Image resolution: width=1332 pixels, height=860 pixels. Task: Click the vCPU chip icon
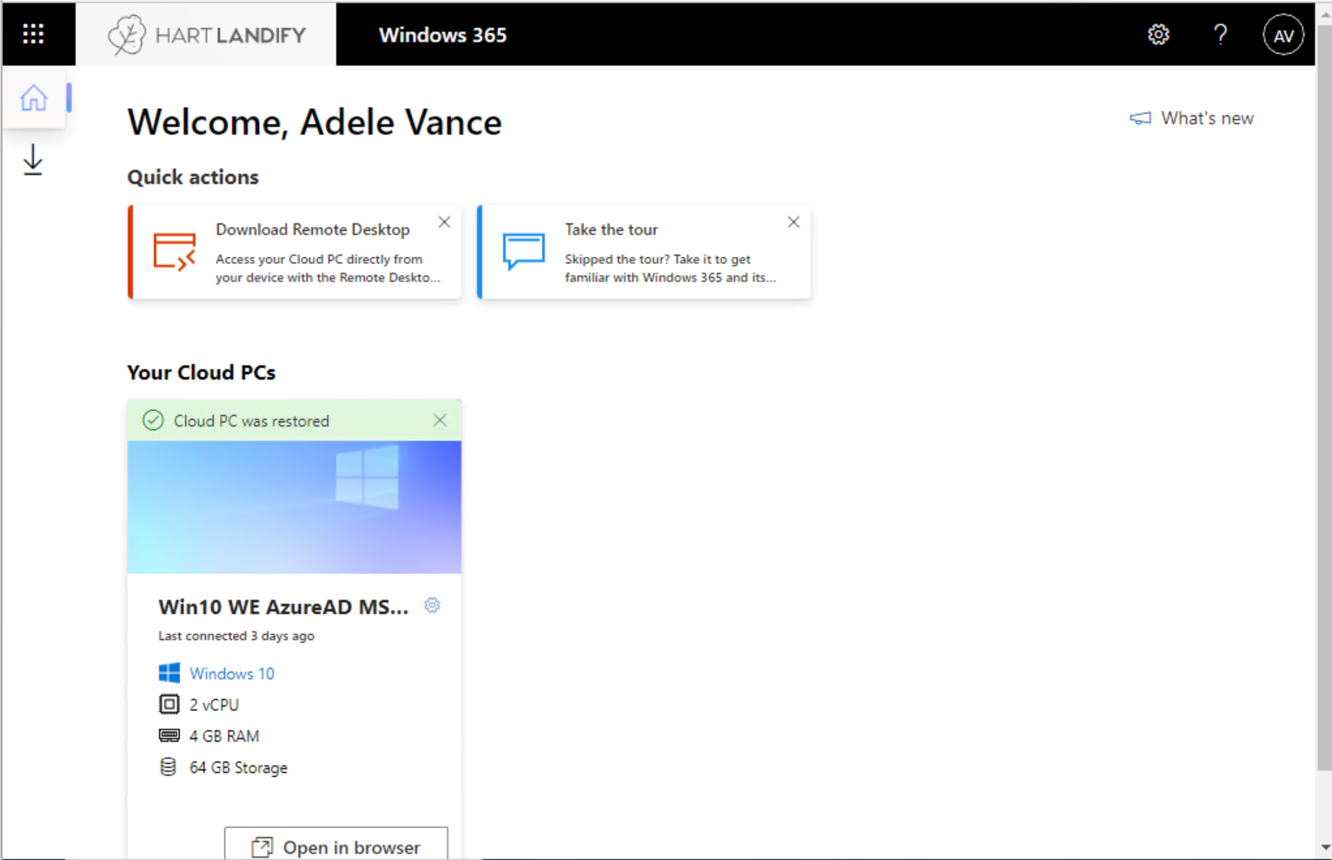(x=169, y=705)
